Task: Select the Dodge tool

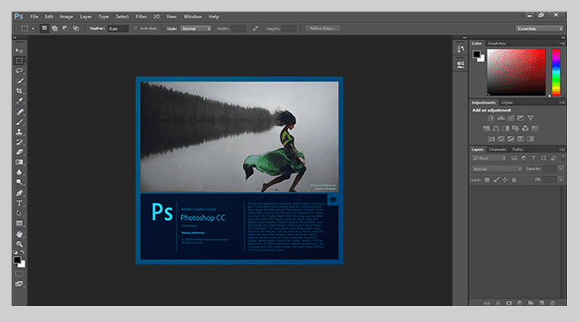Action: pos(20,182)
